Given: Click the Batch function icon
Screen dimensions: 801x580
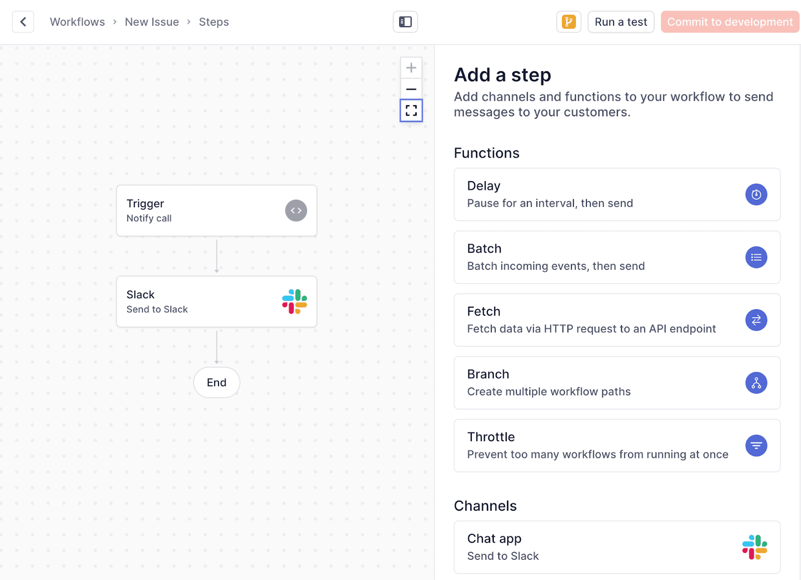Looking at the screenshot, I should tap(756, 257).
